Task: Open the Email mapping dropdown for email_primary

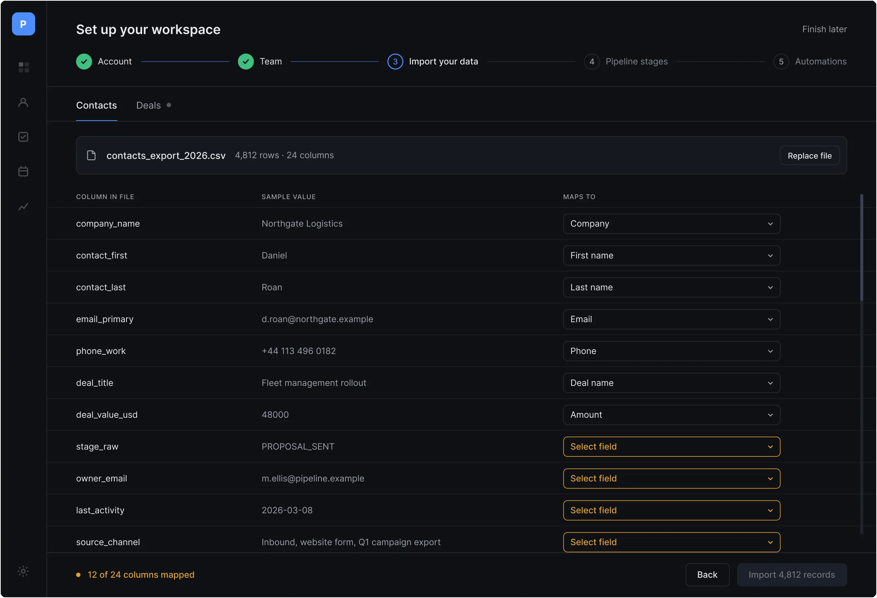Action: [672, 319]
